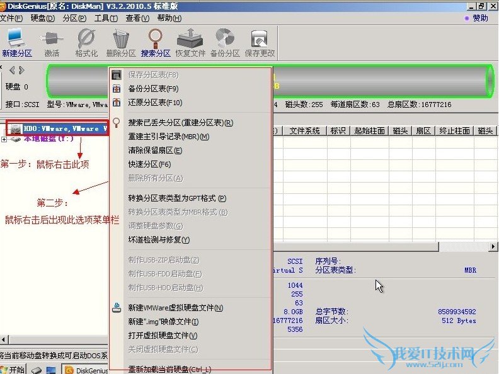Click the 保存更改 toolbar icon
499x374 pixels.
260,43
